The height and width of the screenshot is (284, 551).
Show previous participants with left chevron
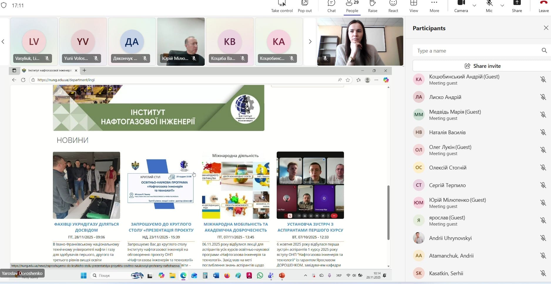3,42
